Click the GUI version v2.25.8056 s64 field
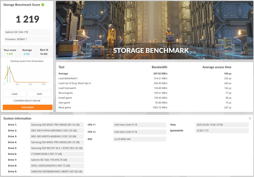 [x=140, y=139]
